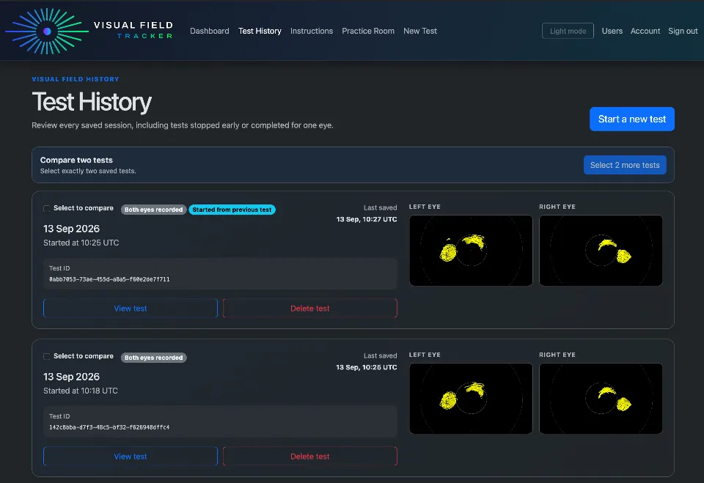The width and height of the screenshot is (704, 483).
Task: View the test started at 10:25 UTC
Action: tap(131, 309)
